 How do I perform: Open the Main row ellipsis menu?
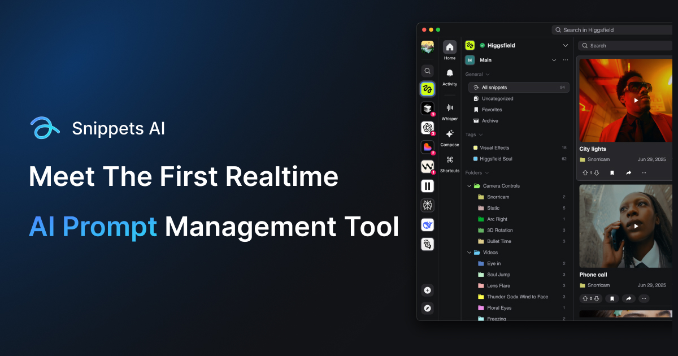(566, 60)
